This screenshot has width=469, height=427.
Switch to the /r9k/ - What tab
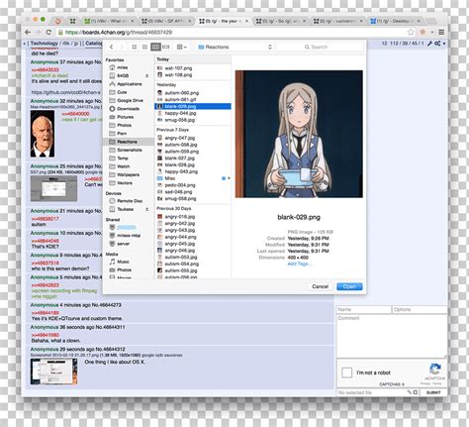109,21
